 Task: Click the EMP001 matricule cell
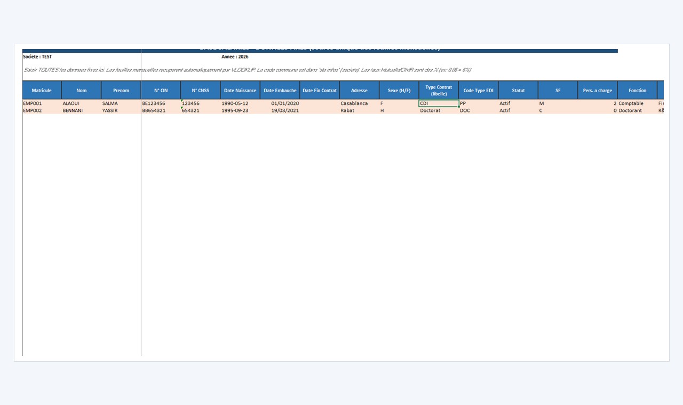point(42,103)
